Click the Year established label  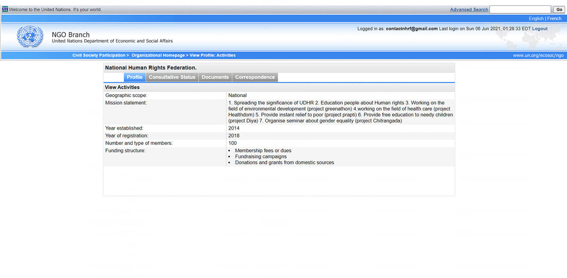[x=124, y=128]
